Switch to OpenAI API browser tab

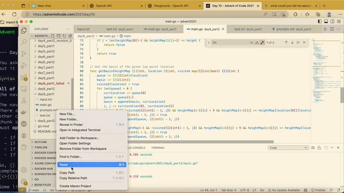(x=116, y=6)
